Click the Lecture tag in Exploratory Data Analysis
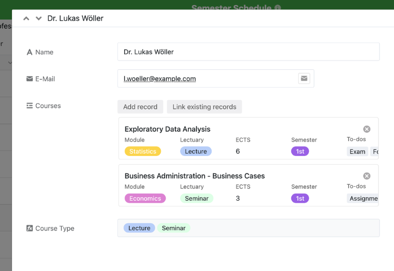The width and height of the screenshot is (394, 271). point(196,151)
